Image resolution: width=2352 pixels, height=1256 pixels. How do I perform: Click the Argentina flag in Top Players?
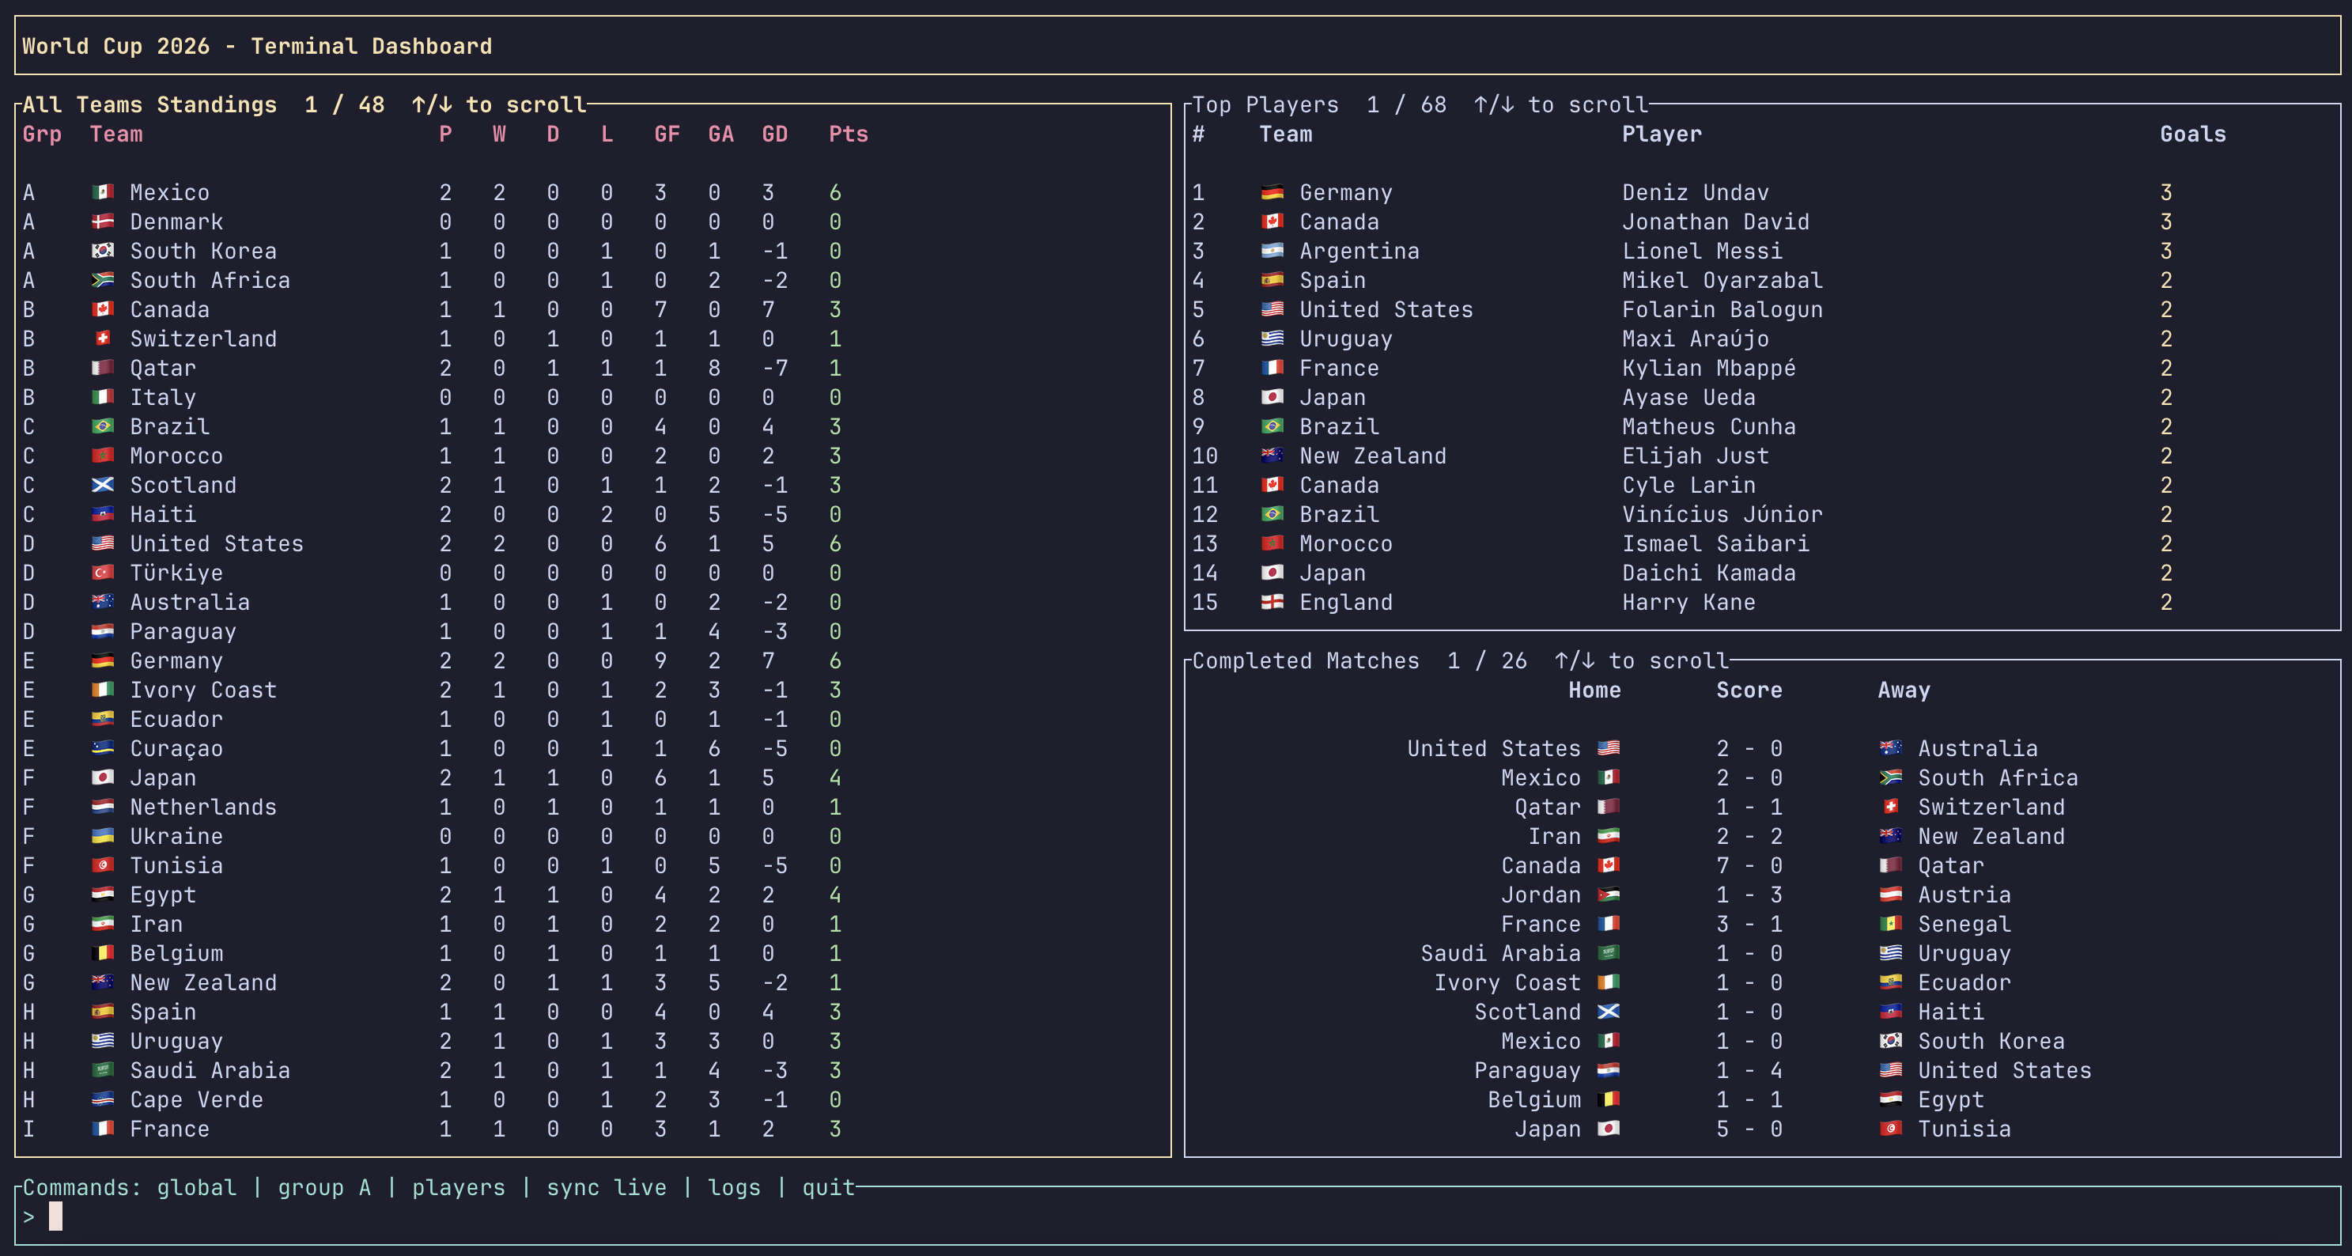[1272, 250]
